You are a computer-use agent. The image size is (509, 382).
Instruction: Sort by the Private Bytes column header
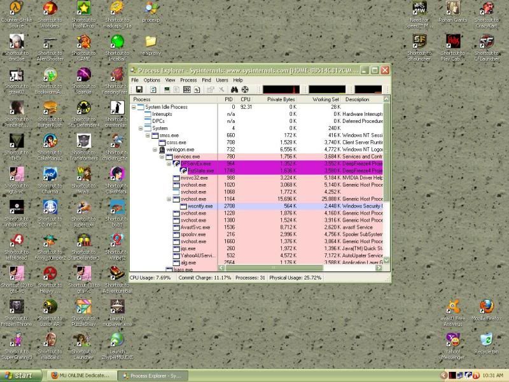tap(276, 99)
